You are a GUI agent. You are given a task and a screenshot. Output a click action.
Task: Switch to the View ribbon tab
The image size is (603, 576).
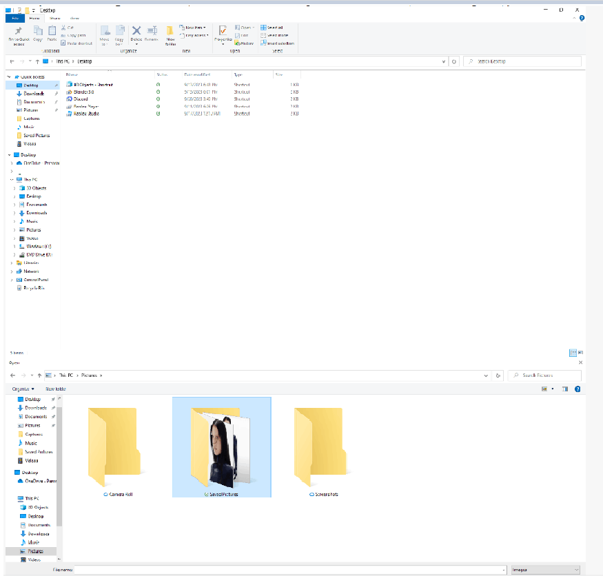(x=74, y=18)
